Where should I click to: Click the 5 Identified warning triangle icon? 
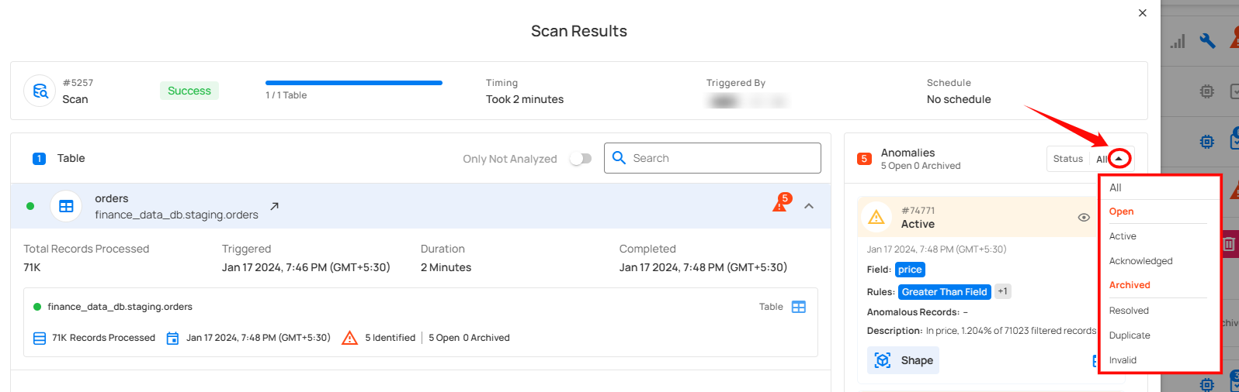[350, 338]
